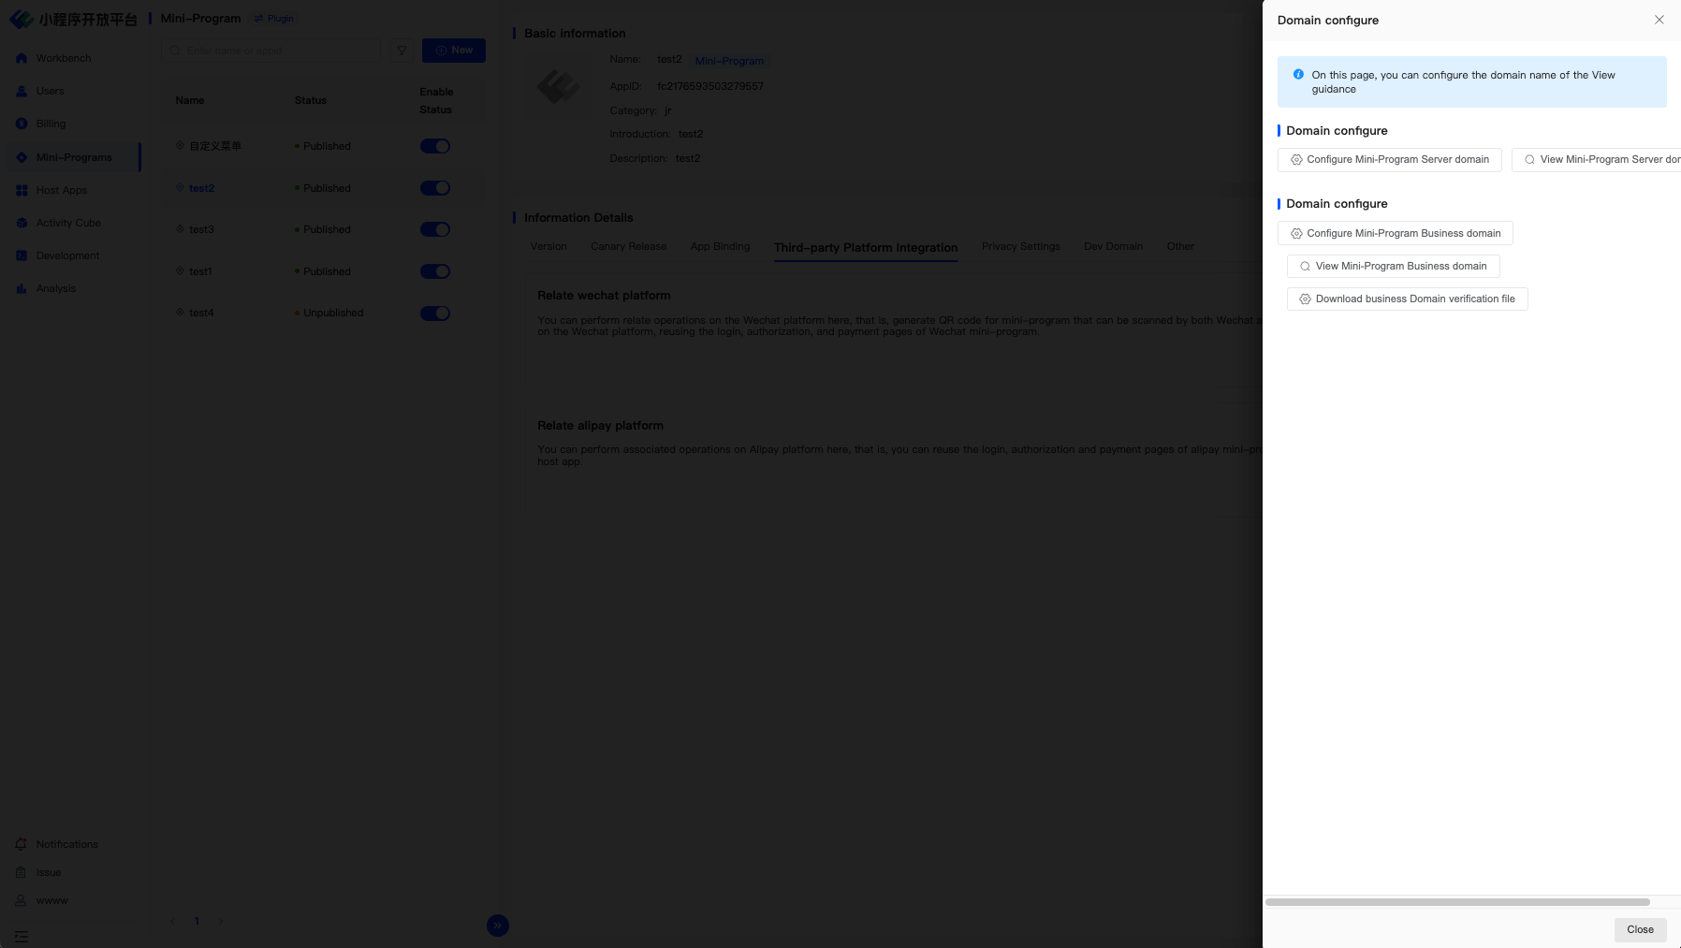Go to next page arrow
The height and width of the screenshot is (948, 1681).
click(x=221, y=922)
